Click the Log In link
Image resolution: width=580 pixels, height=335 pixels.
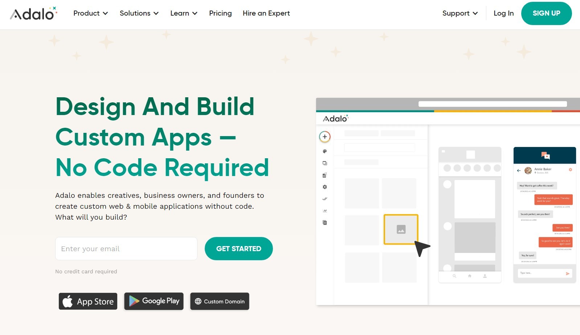504,13
